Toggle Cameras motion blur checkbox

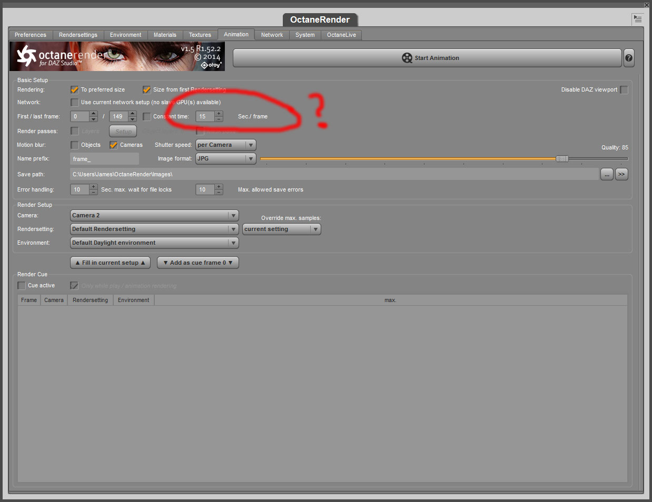114,145
